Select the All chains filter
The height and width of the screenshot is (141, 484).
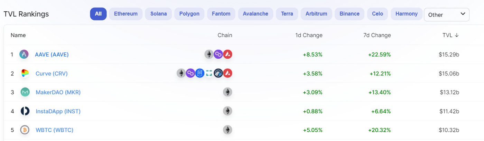[98, 14]
